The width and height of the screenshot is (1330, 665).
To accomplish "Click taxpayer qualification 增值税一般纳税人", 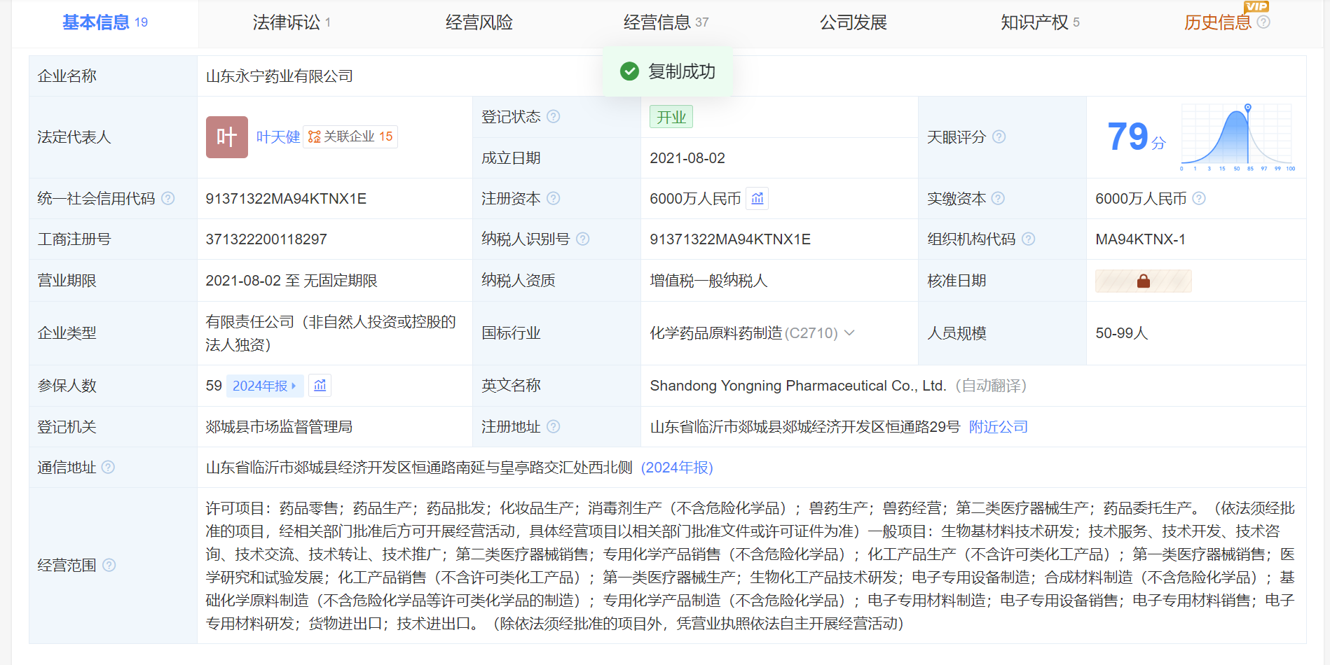I will coord(708,281).
